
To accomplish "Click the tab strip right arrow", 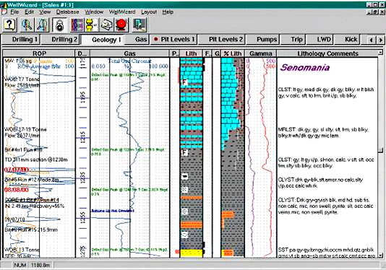I will (381, 40).
